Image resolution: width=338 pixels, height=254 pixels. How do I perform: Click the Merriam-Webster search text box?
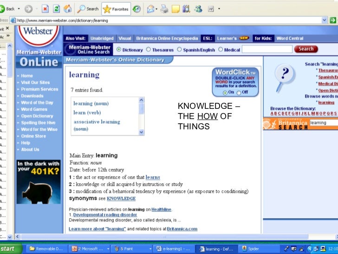tap(267, 49)
